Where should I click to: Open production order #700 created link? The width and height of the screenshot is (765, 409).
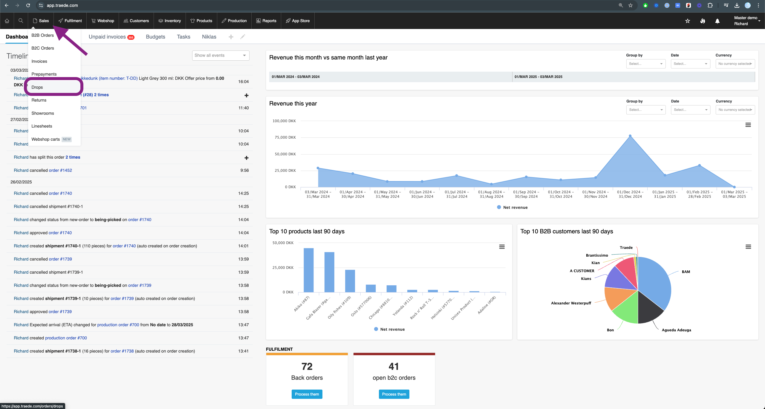66,338
